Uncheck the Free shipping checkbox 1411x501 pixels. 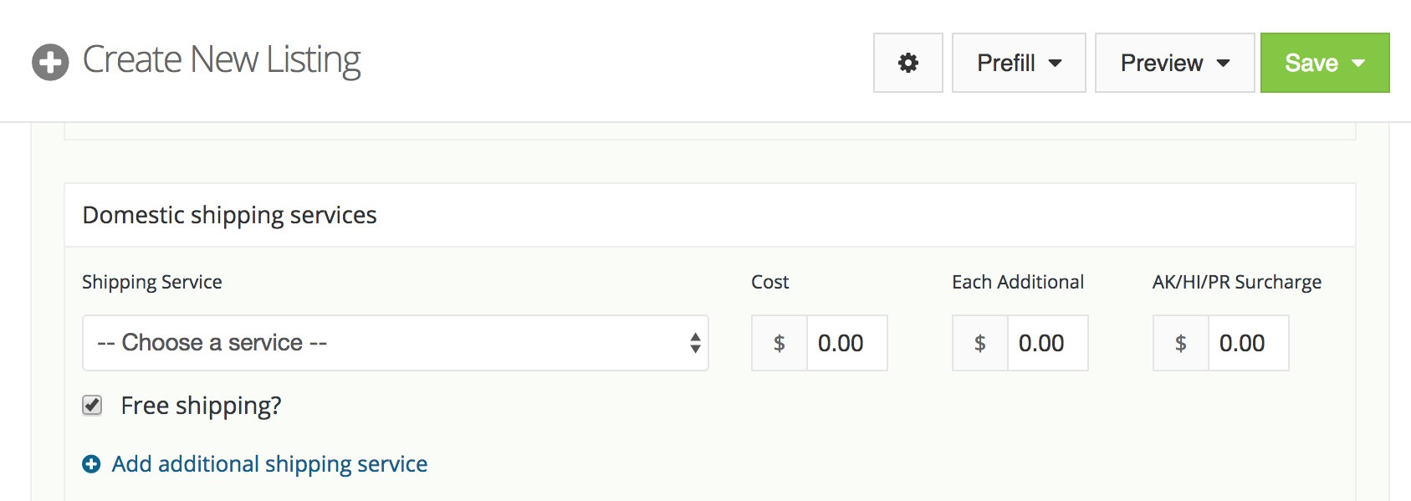(92, 406)
